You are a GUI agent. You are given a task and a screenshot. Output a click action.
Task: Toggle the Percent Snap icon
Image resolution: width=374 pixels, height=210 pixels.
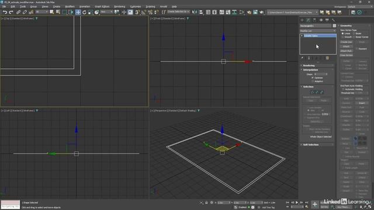150,12
